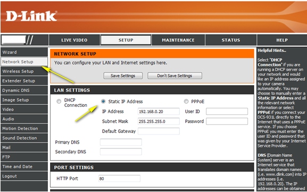This screenshot has height=192, width=307.
Task: Select the PPPoE radio button
Action: pyautogui.click(x=186, y=102)
